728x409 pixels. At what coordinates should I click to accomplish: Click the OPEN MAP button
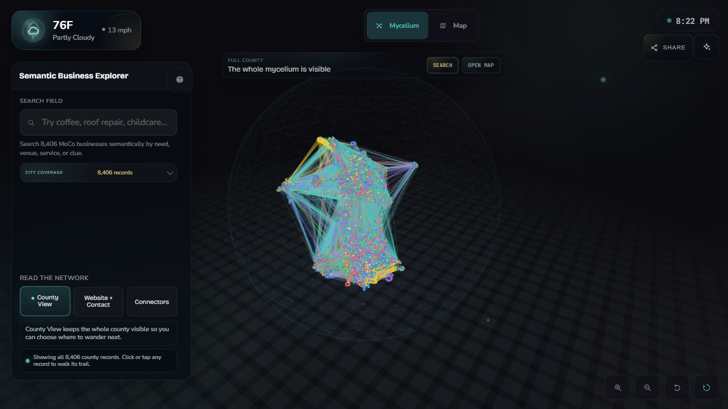click(481, 65)
